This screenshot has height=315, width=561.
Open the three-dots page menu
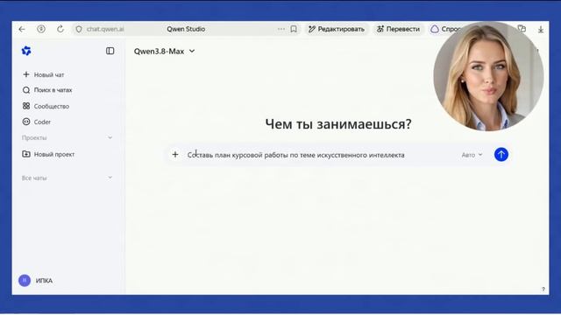pyautogui.click(x=281, y=29)
